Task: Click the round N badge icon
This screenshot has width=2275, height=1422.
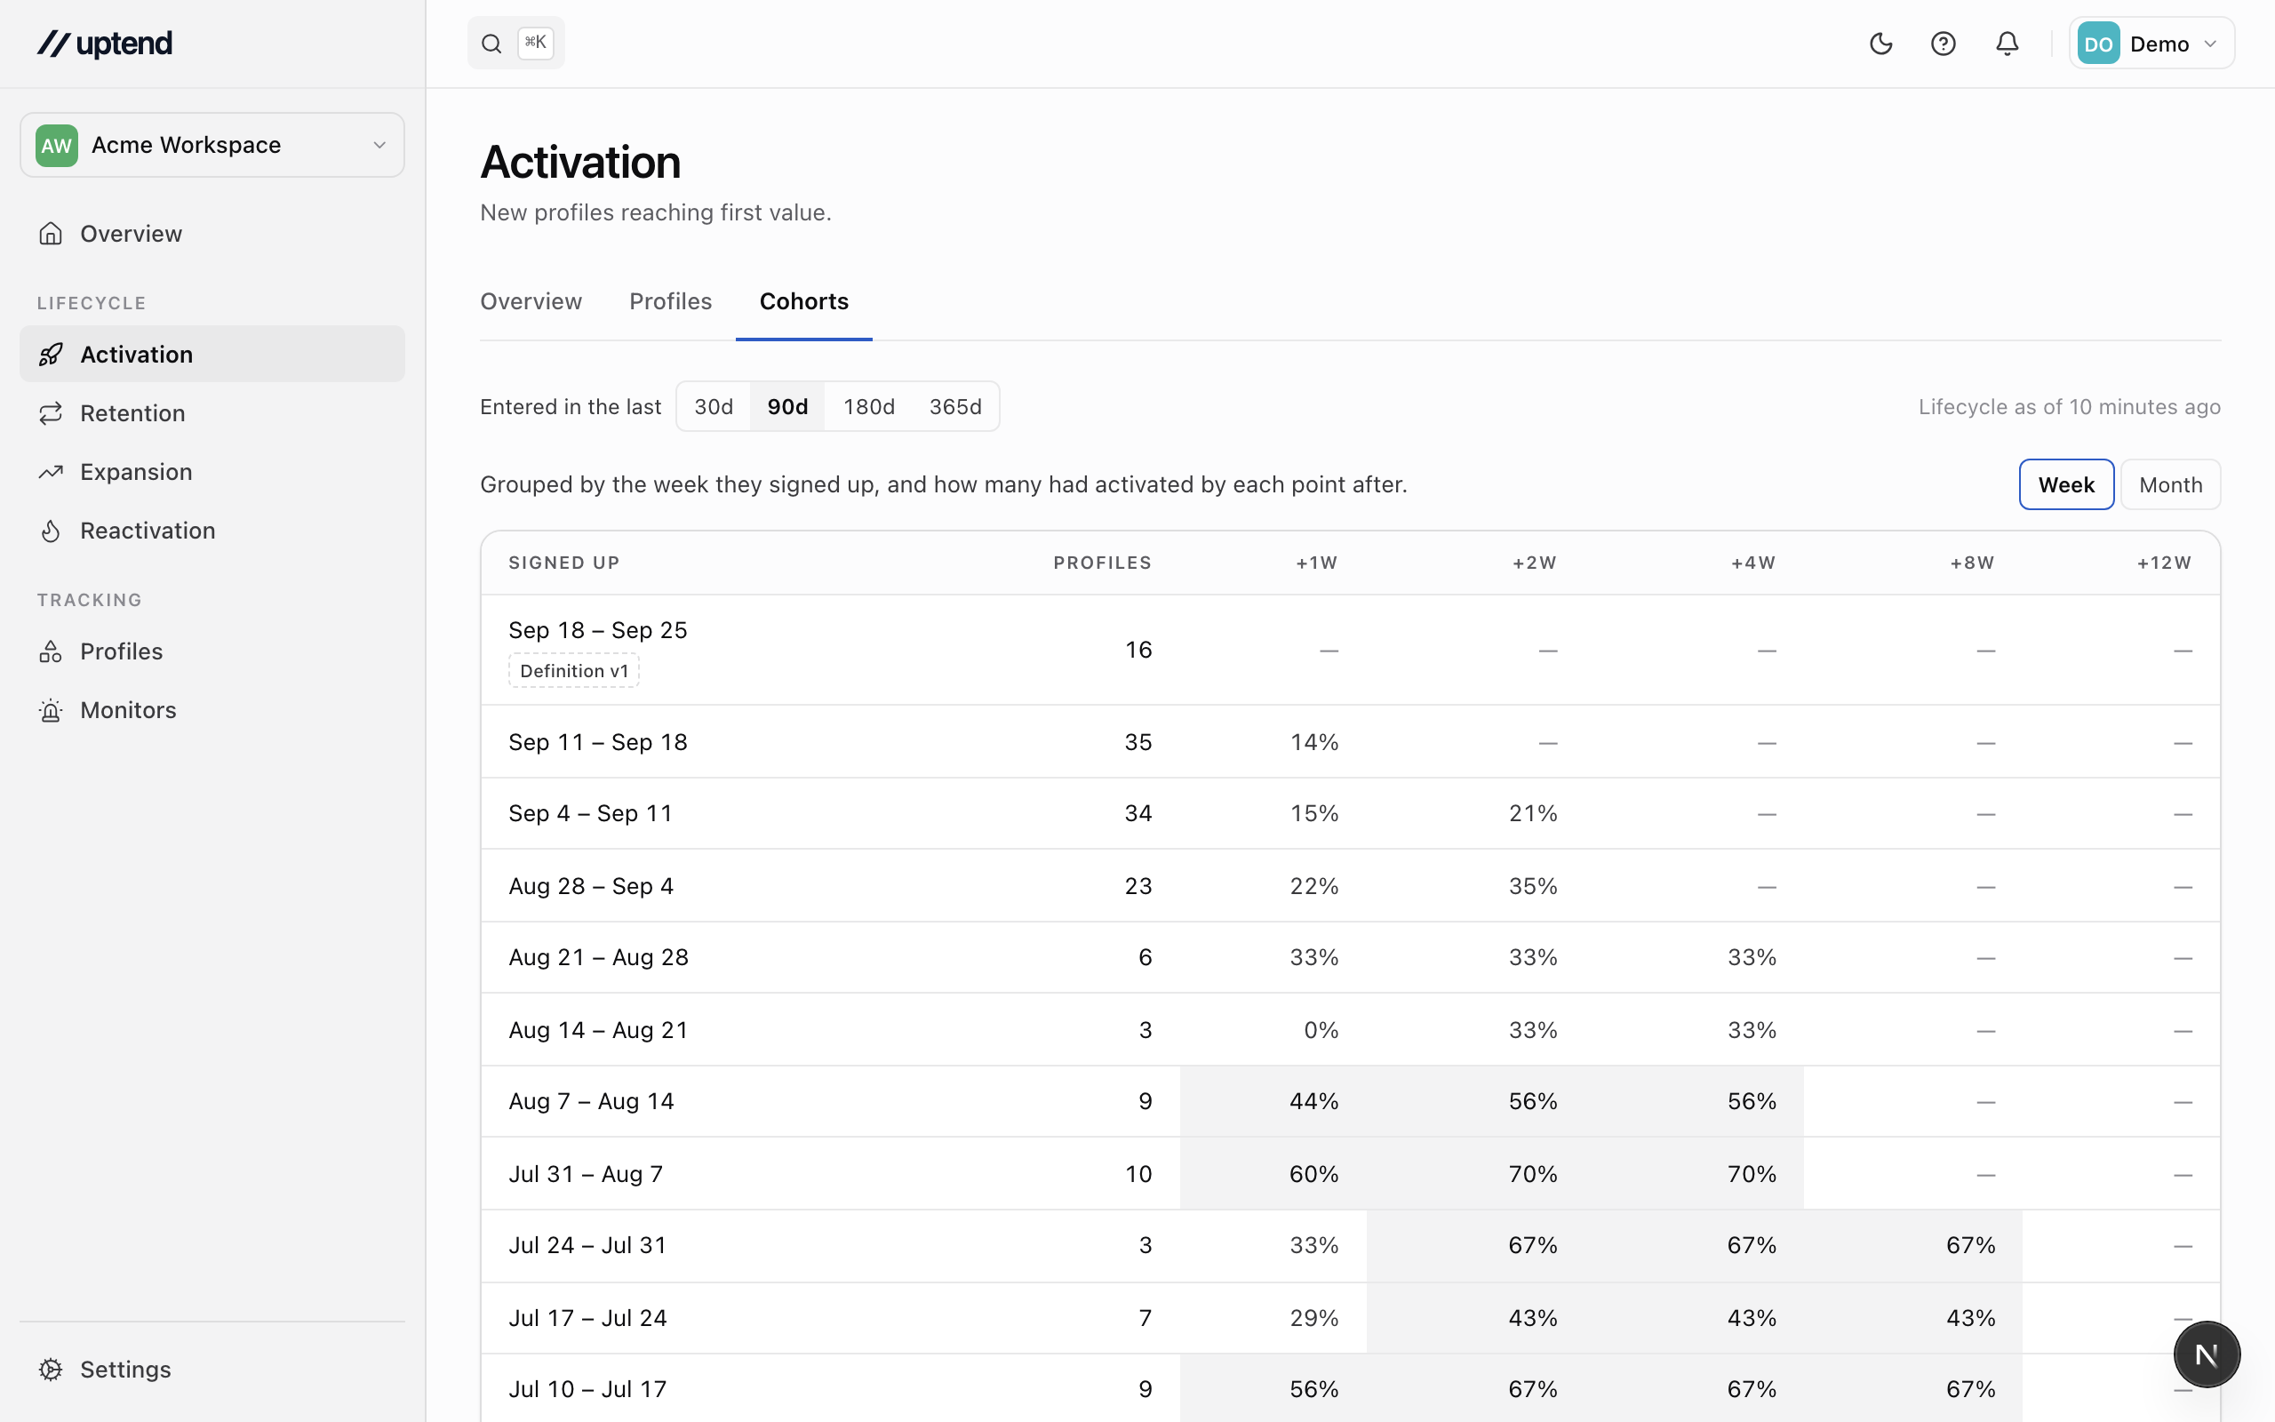Action: pyautogui.click(x=2207, y=1354)
